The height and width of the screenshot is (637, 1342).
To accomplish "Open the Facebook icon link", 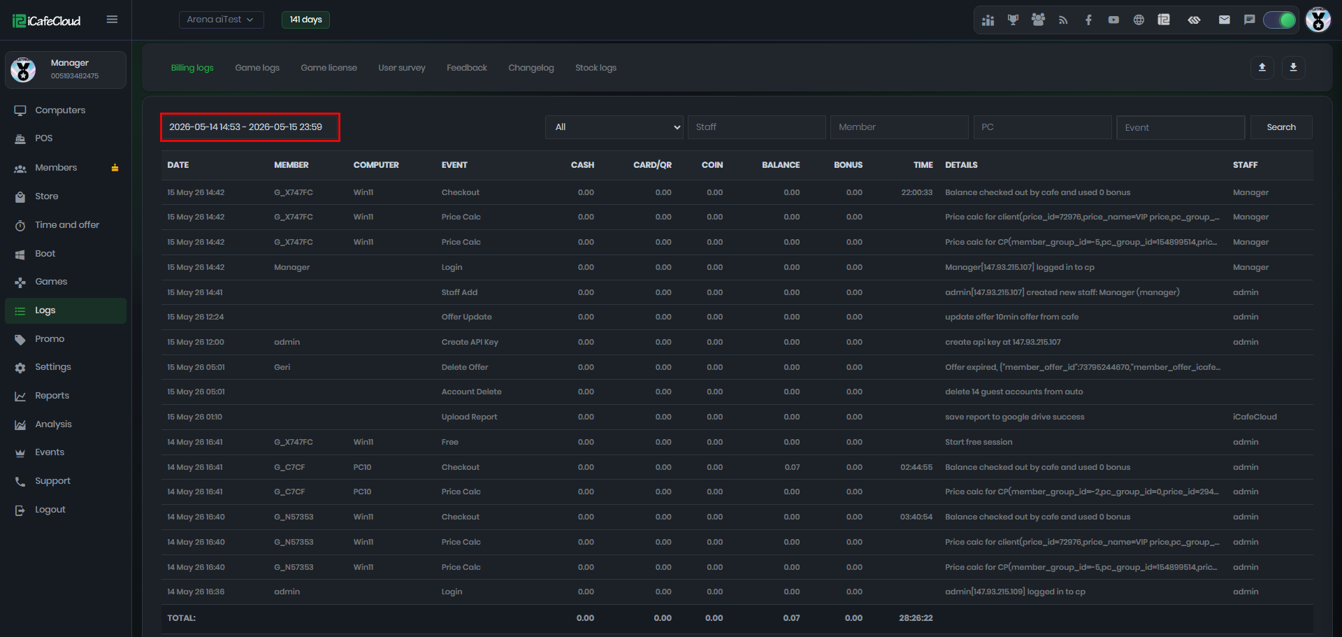I will click(1088, 20).
